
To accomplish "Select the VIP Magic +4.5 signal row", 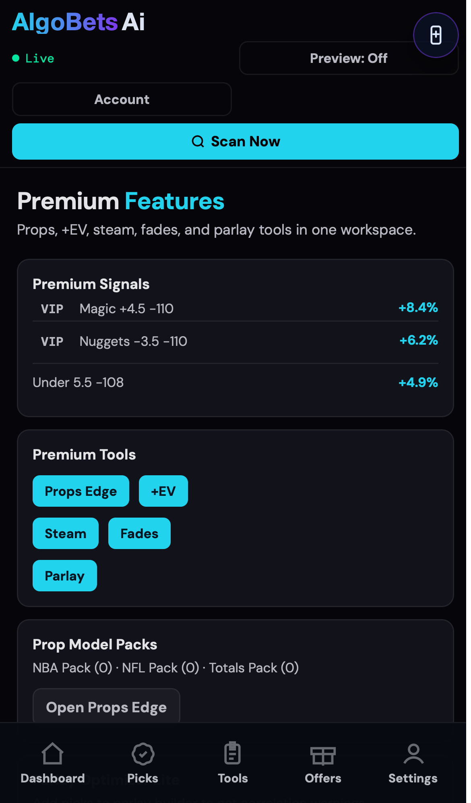I will (x=235, y=308).
